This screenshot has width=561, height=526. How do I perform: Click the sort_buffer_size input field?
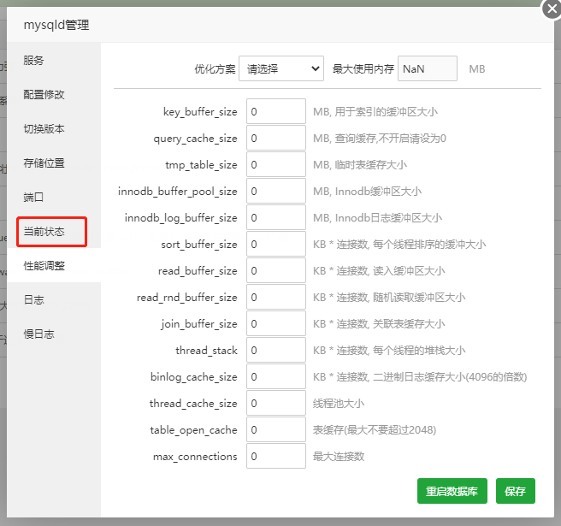276,244
